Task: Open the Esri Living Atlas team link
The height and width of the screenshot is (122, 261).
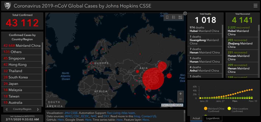Action: [x=121, y=113]
